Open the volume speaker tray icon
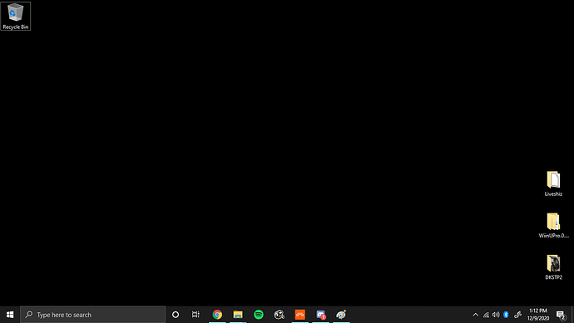574x323 pixels. (496, 315)
